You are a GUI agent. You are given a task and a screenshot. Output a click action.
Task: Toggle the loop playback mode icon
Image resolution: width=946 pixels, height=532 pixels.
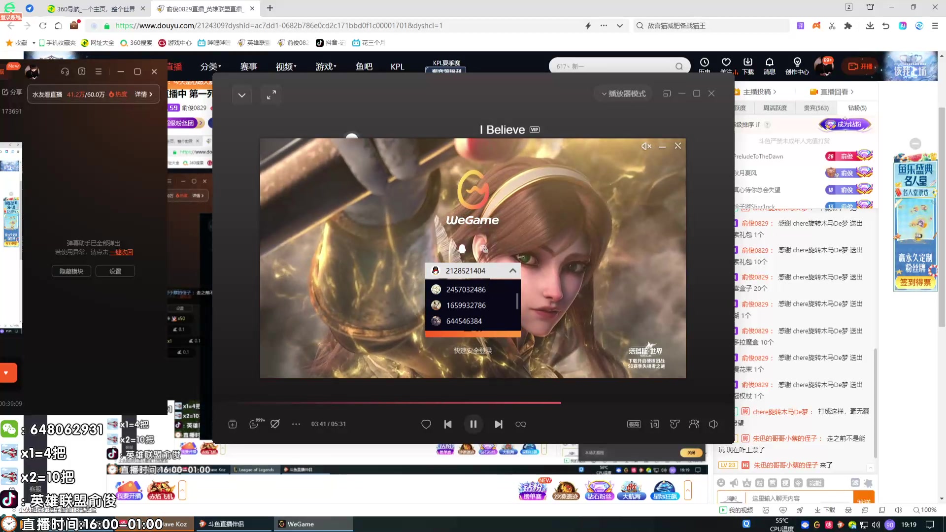[521, 424]
